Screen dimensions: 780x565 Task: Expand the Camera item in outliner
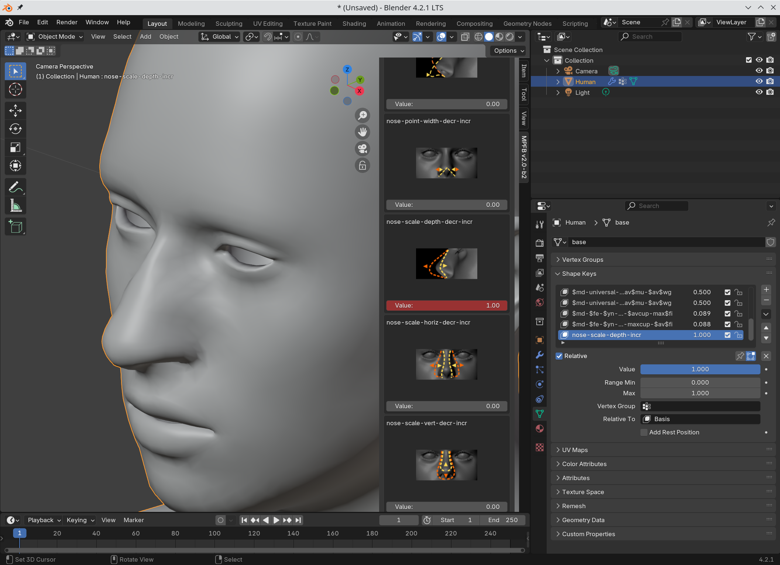pos(558,71)
